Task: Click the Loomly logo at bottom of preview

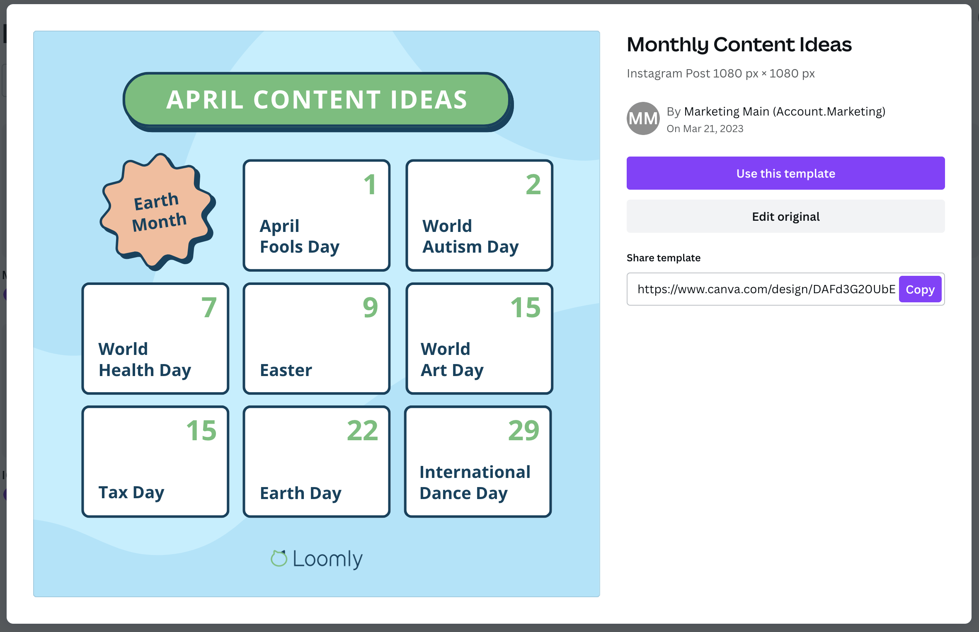Action: click(317, 558)
